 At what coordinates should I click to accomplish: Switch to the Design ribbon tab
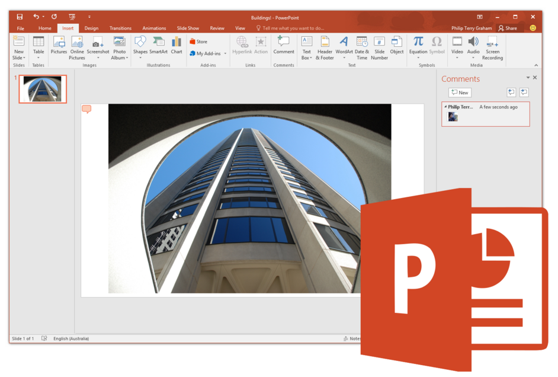pyautogui.click(x=91, y=27)
